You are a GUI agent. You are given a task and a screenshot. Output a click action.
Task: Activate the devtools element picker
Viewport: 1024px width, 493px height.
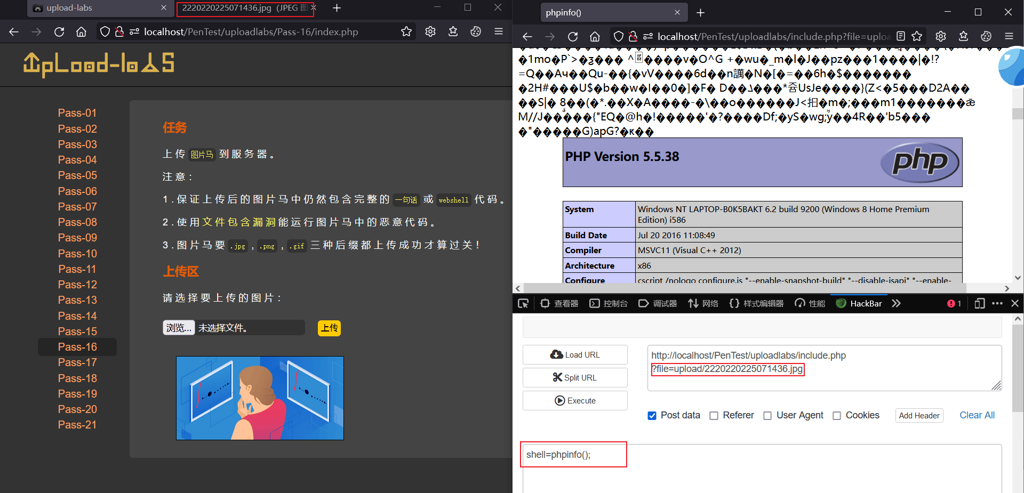point(523,303)
